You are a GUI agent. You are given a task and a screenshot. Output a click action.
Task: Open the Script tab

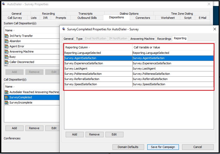[188, 18]
